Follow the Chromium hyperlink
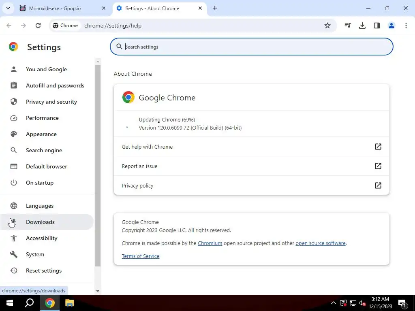415x311 pixels. [210, 243]
